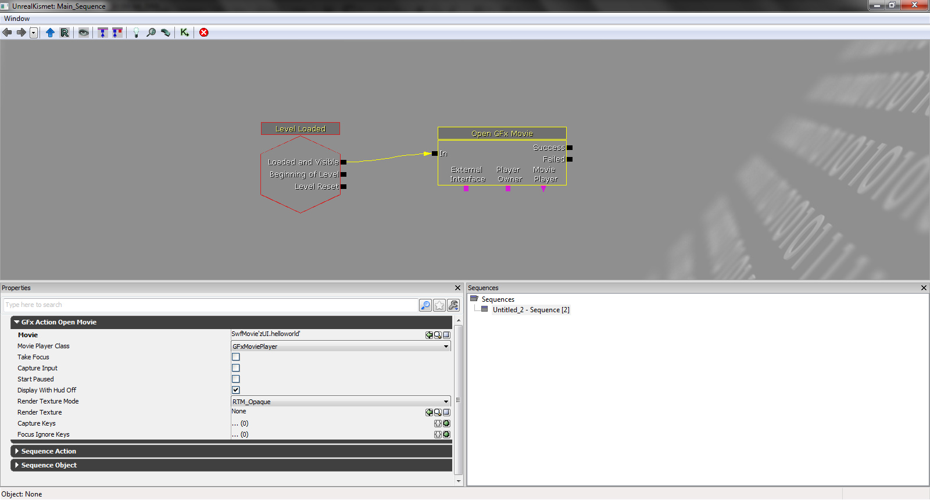This screenshot has width=930, height=500.
Task: Click the favorites star in Properties panel
Action: tap(439, 305)
